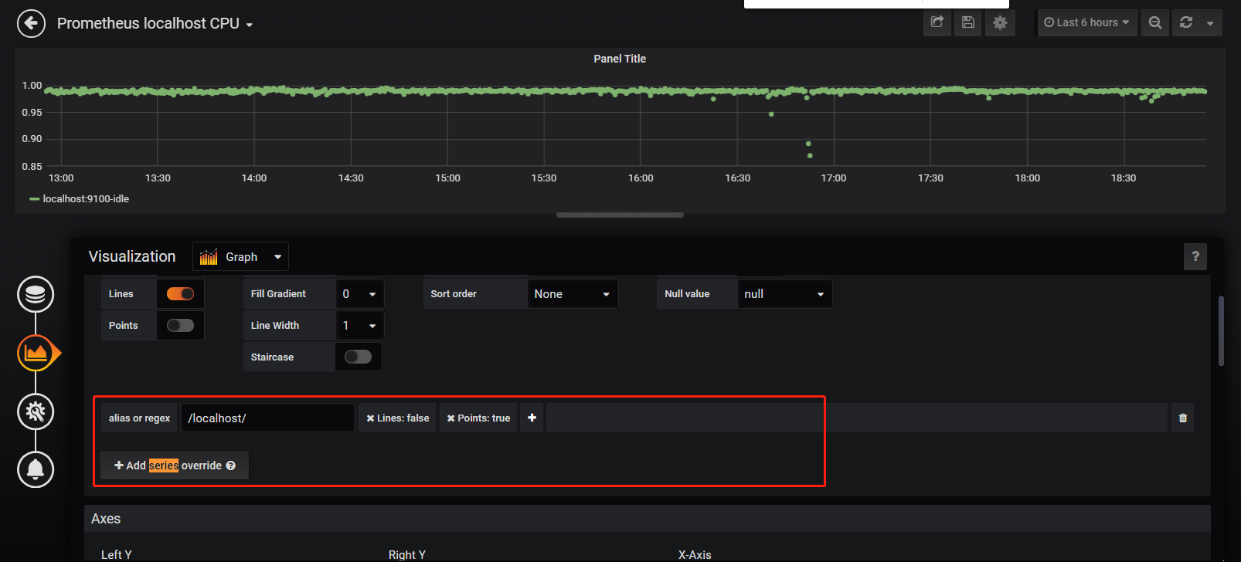Screen dimensions: 1241x562
Task: Refresh the dashboard
Action: tap(1186, 22)
